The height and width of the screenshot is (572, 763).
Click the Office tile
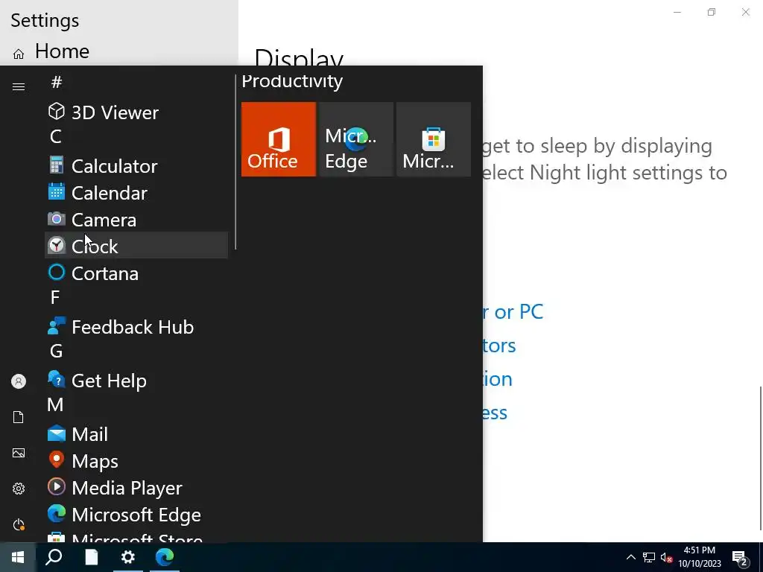(279, 139)
